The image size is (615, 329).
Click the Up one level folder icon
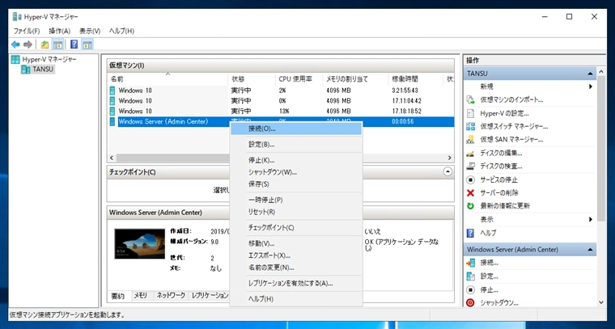coord(45,44)
